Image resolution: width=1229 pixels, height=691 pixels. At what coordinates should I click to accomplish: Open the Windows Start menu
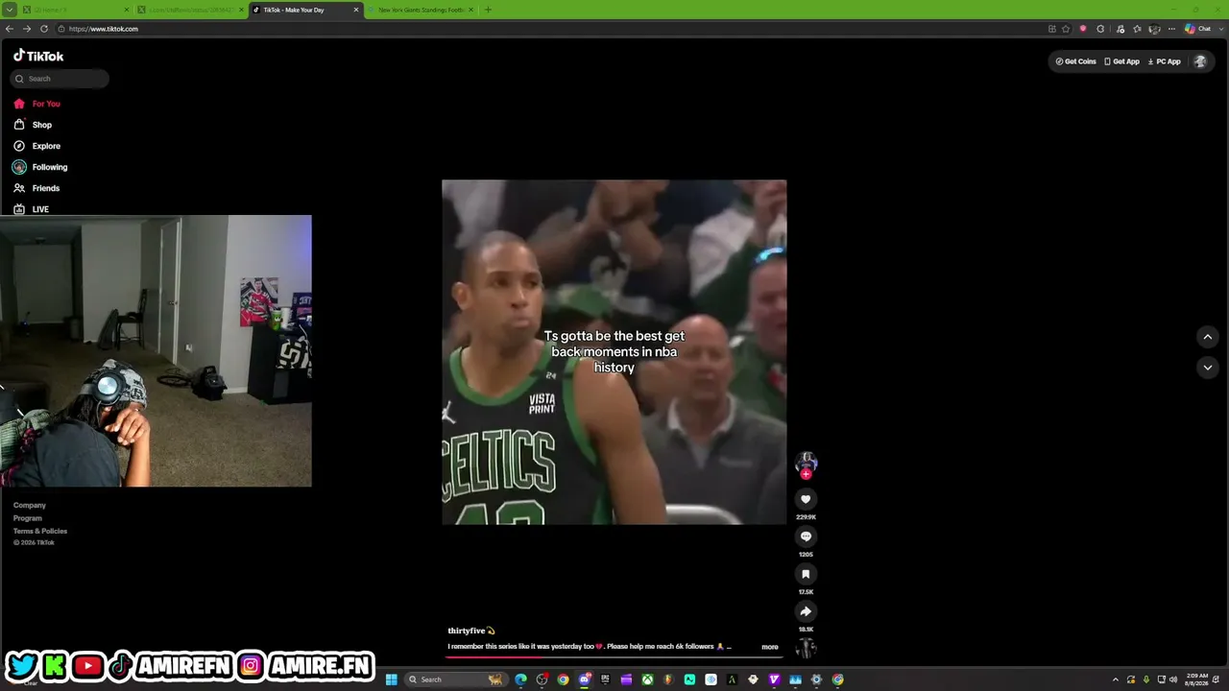tap(391, 679)
